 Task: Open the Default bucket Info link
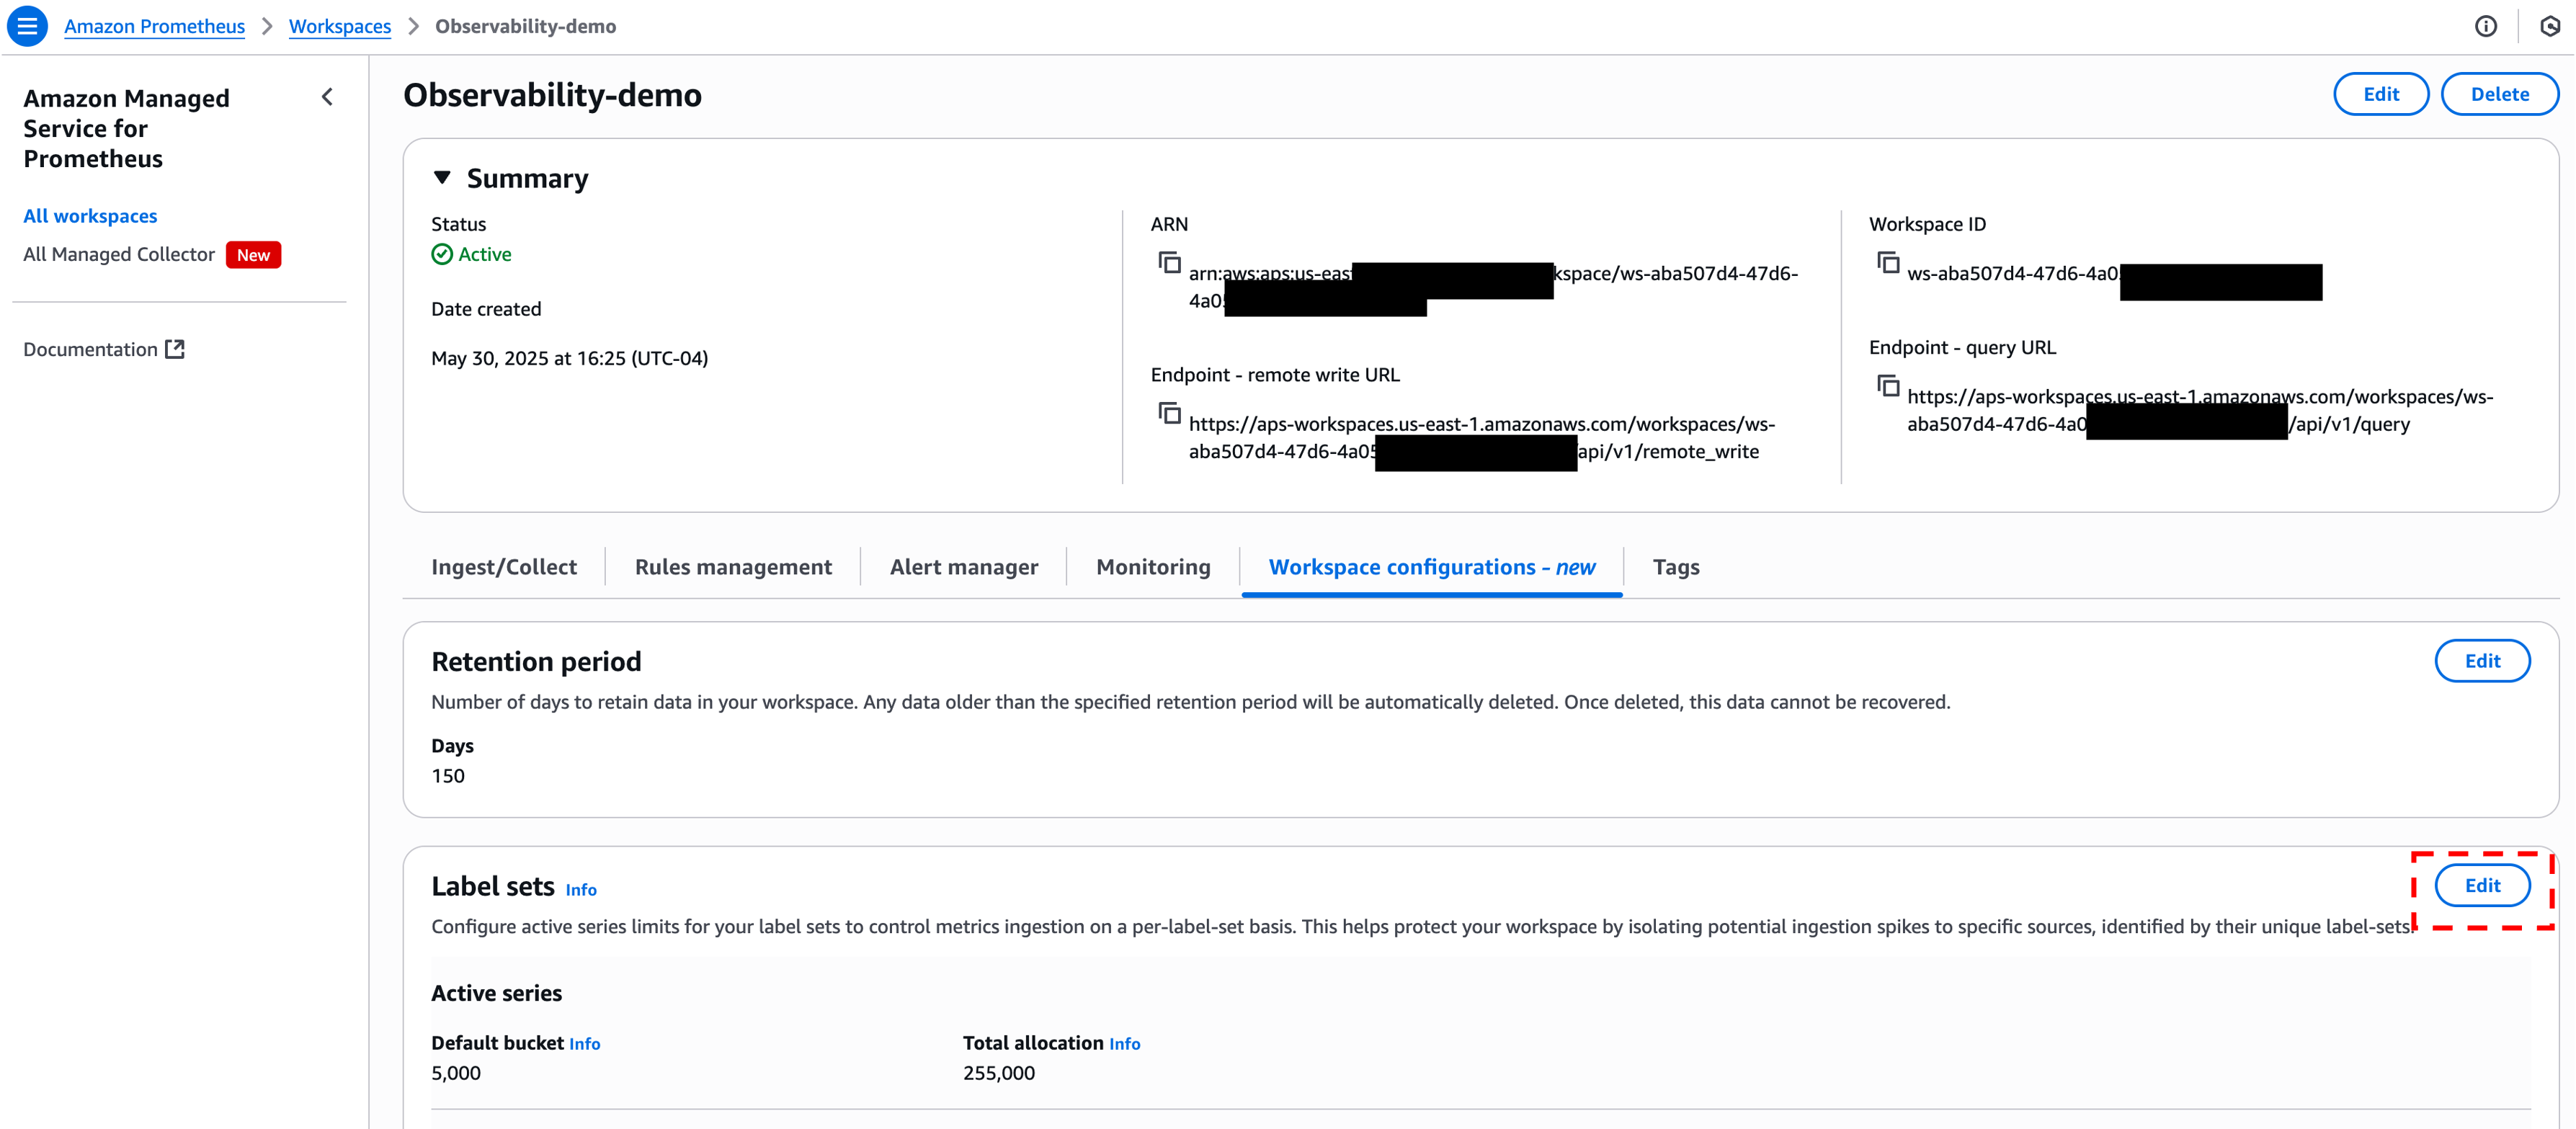click(x=585, y=1043)
